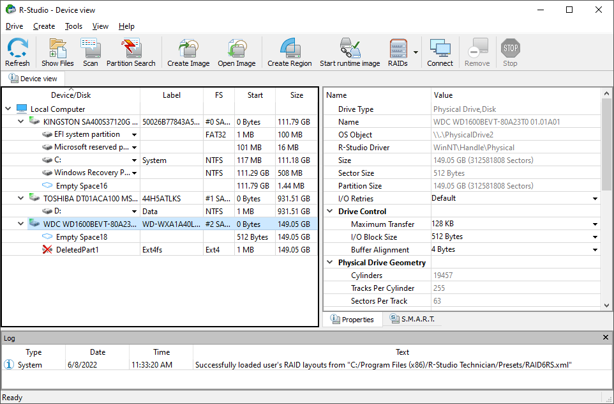This screenshot has height=404, width=614.
Task: Click the DeletedPart1 red X icon
Action: click(47, 249)
